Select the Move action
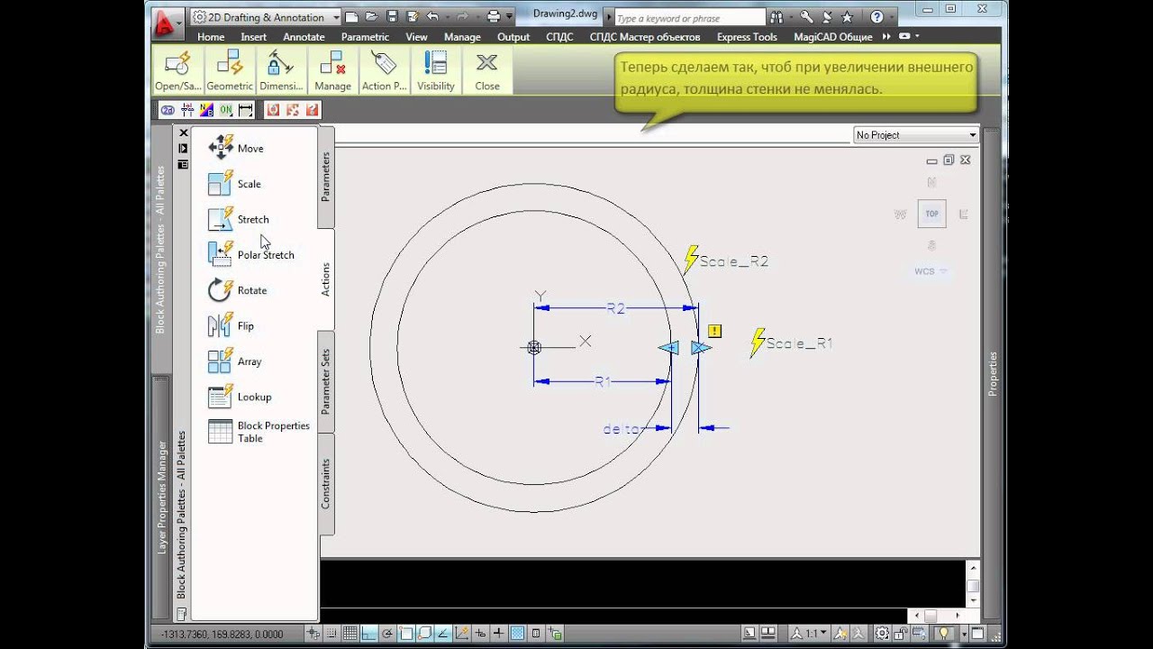 pos(237,148)
